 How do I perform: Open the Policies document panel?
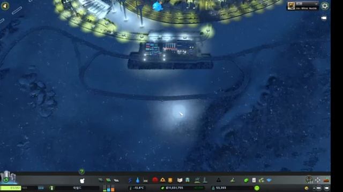click(x=253, y=180)
